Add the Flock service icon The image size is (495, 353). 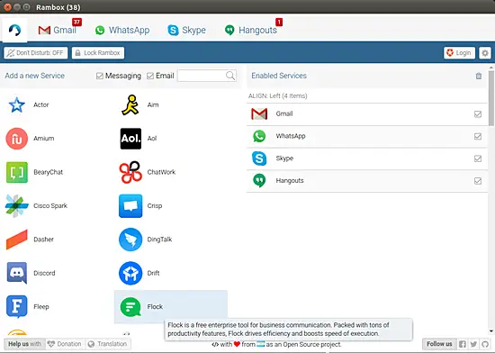pos(130,306)
